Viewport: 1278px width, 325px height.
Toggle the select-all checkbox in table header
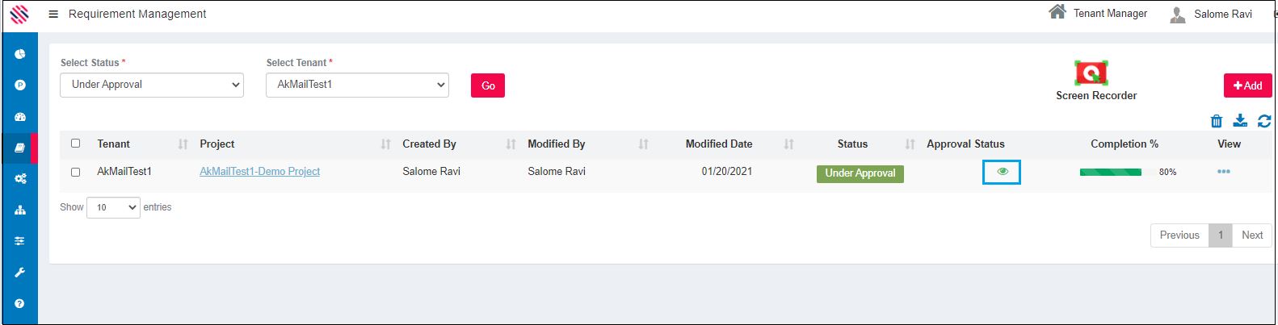(x=76, y=144)
